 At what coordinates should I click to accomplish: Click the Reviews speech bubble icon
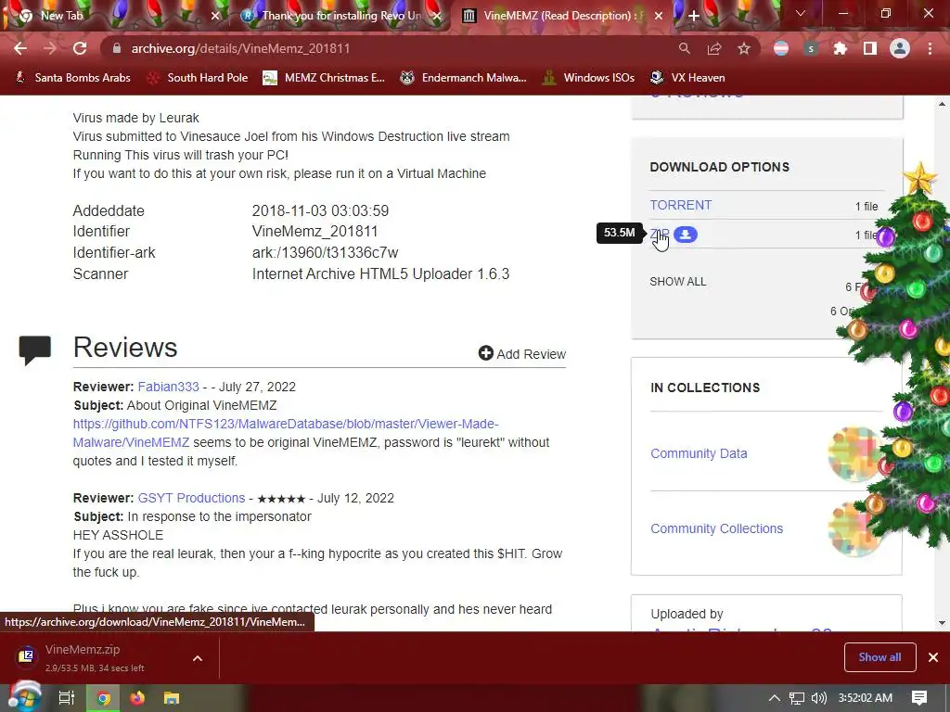[35, 350]
